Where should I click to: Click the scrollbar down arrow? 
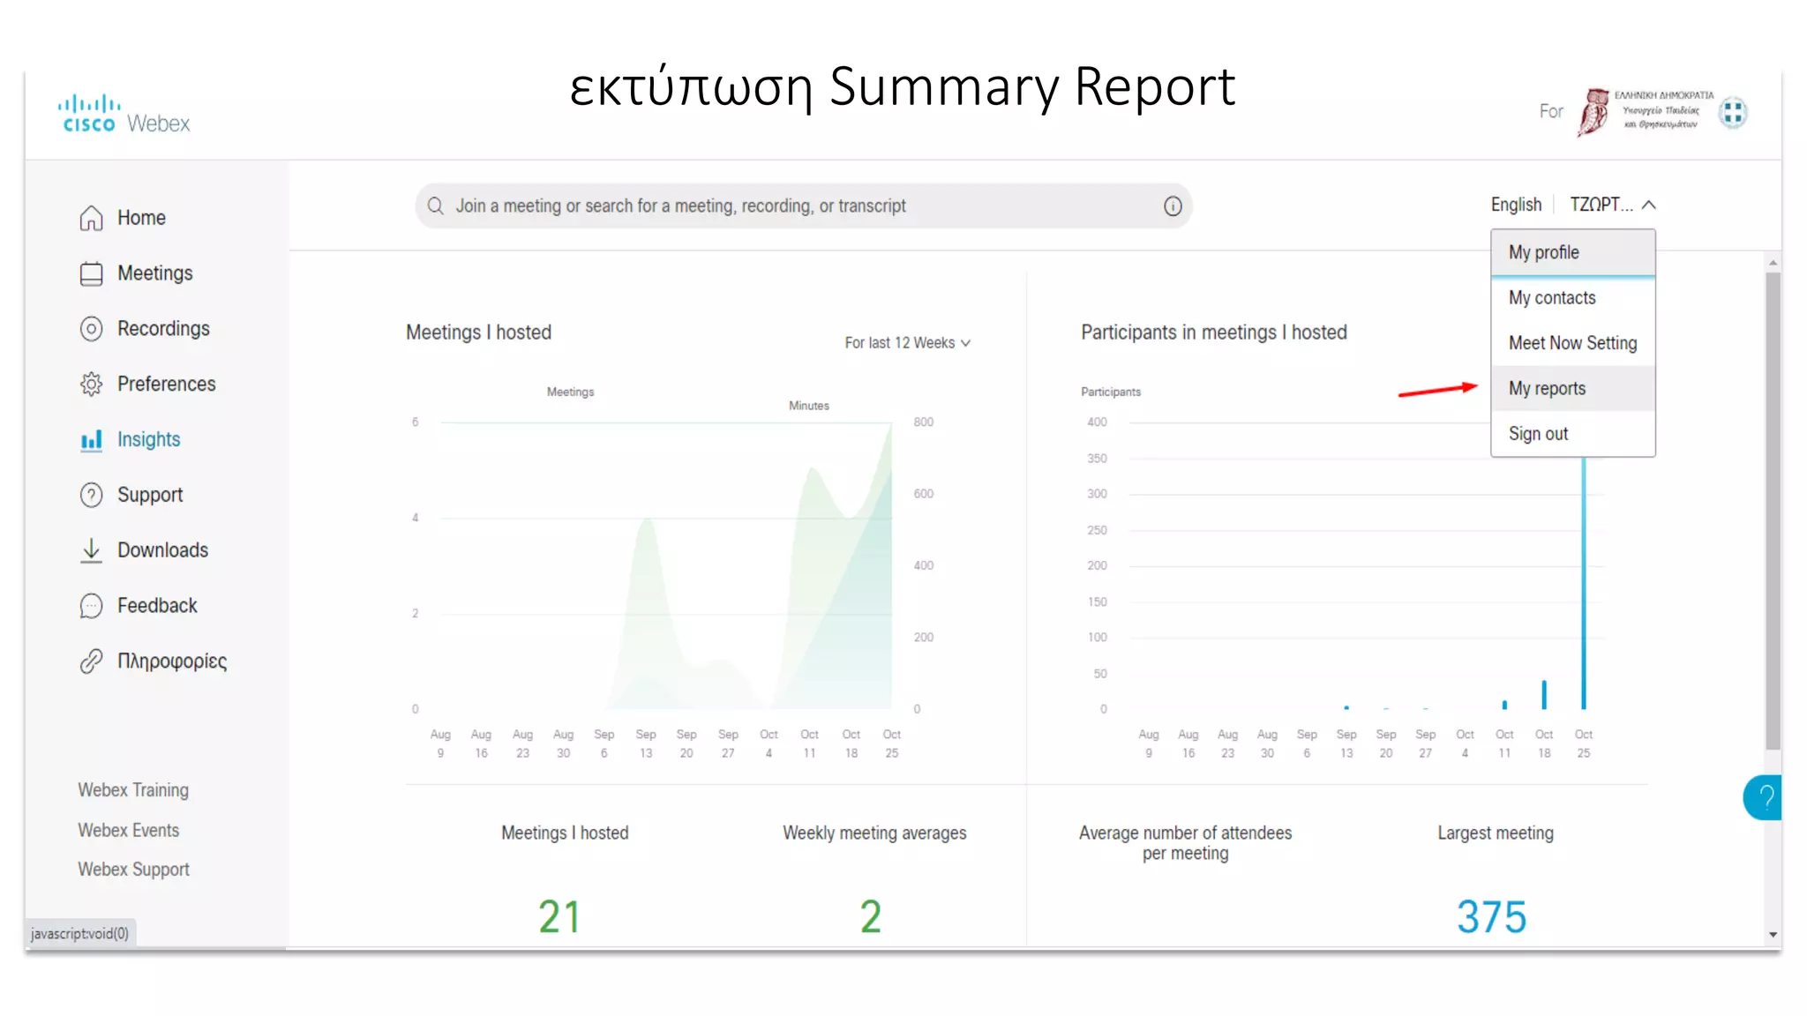pos(1773,935)
